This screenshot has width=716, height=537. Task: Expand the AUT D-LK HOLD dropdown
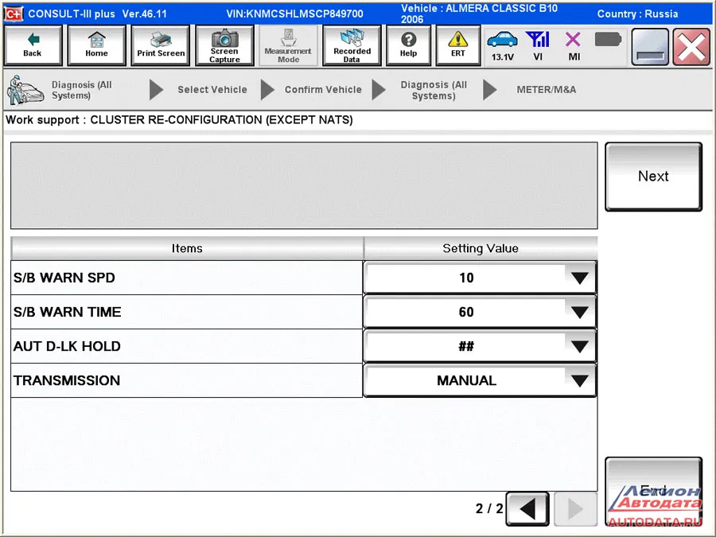tap(480, 346)
